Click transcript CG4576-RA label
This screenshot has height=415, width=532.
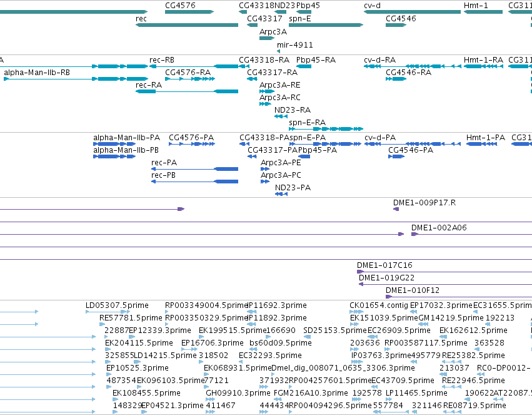(x=188, y=73)
